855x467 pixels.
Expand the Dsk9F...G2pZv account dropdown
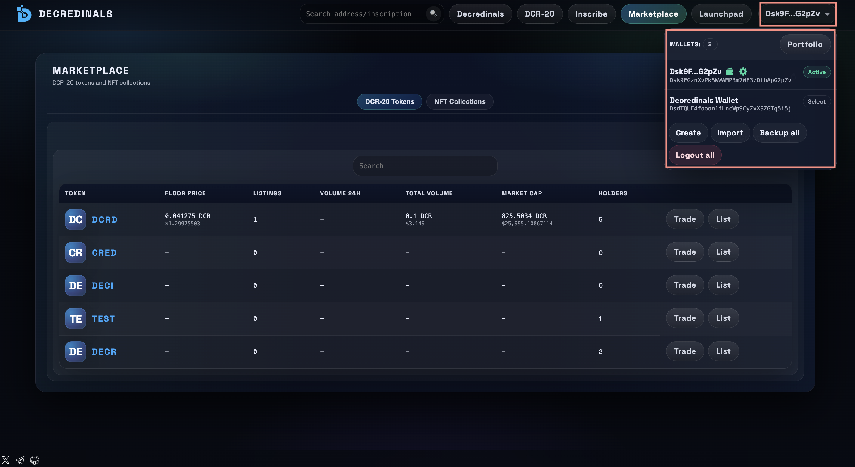click(x=798, y=14)
